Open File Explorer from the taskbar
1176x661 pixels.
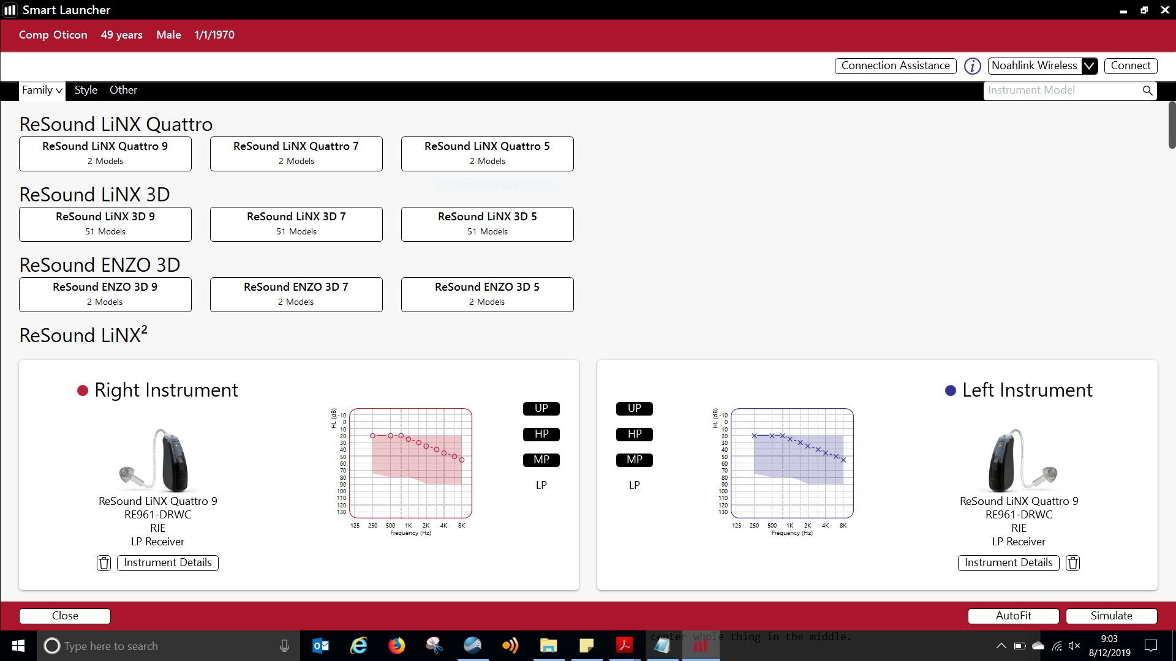[x=548, y=646]
